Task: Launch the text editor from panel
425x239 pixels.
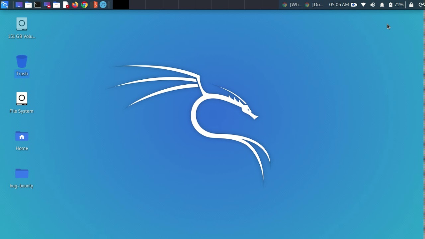Action: coord(66,5)
